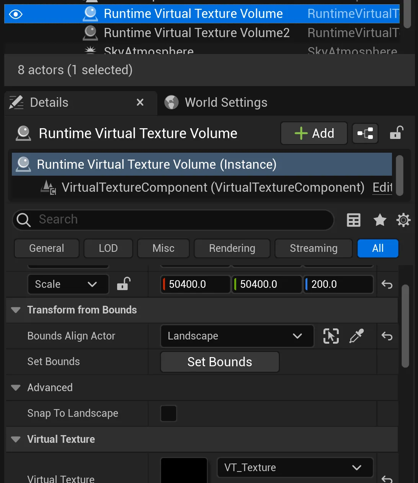
Task: Select the Misc filter
Action: point(163,248)
